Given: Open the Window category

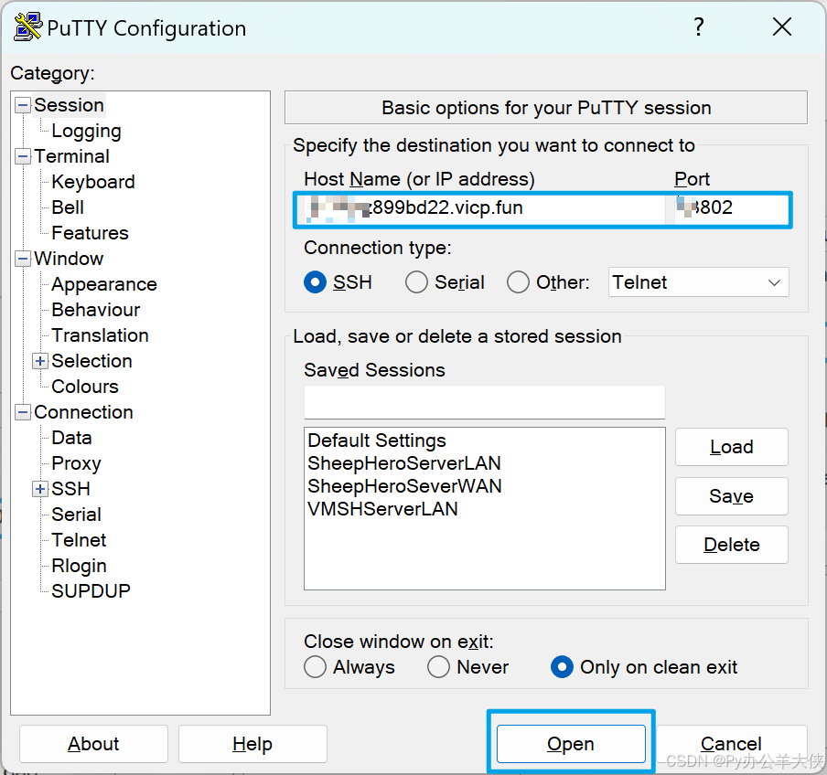Looking at the screenshot, I should click(x=69, y=259).
